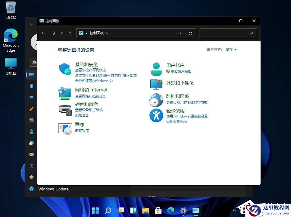Open Microsoft Store from the taskbar
This screenshot has height=217, width=291.
tap(158, 210)
